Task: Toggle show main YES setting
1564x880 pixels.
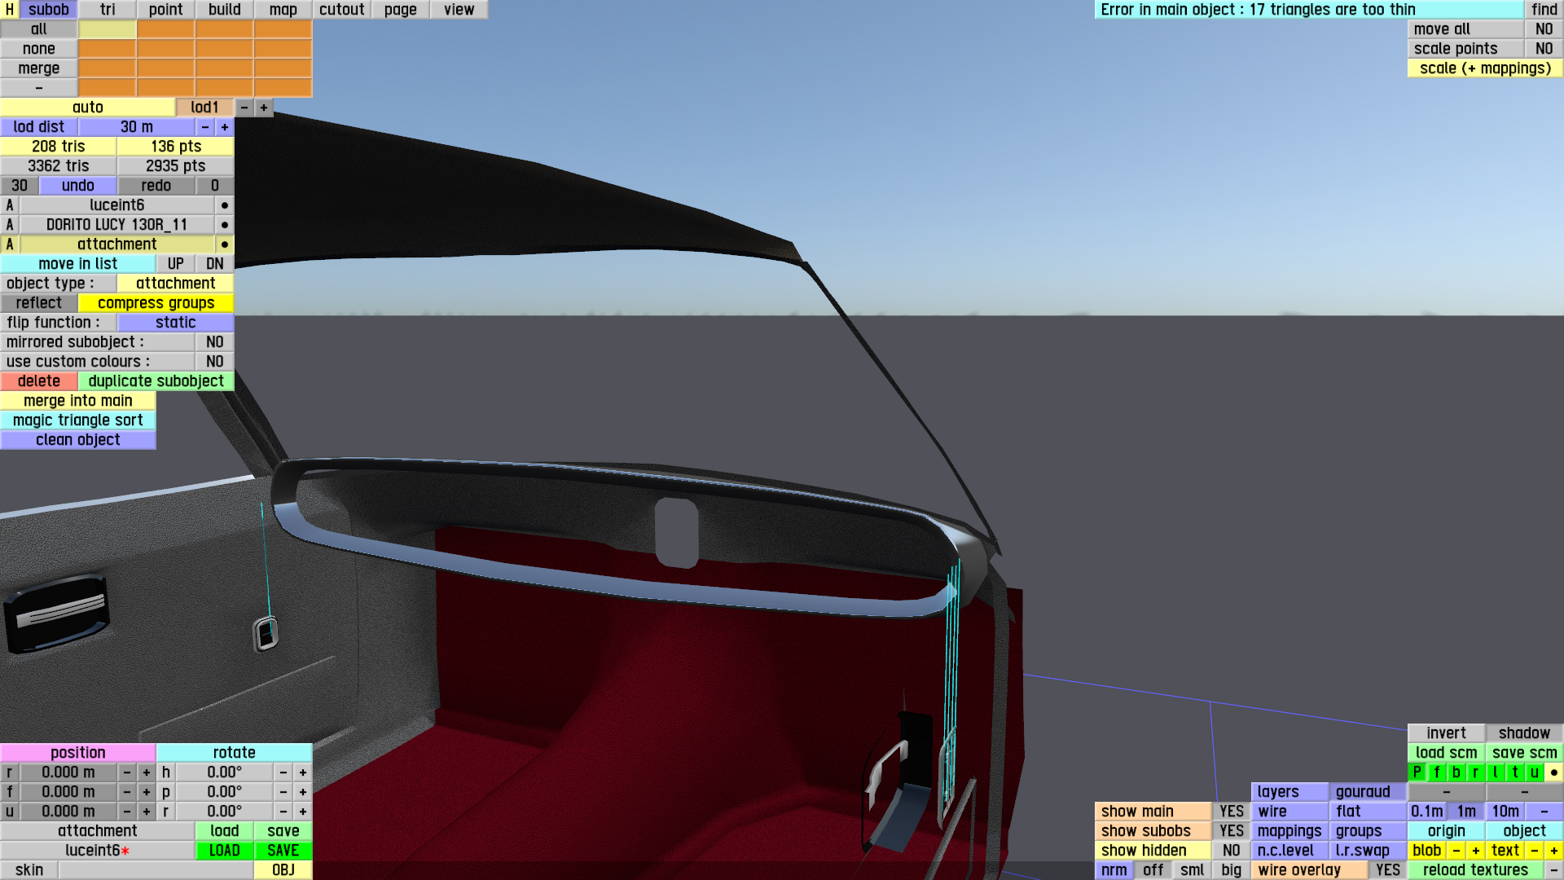Action: tap(1231, 812)
